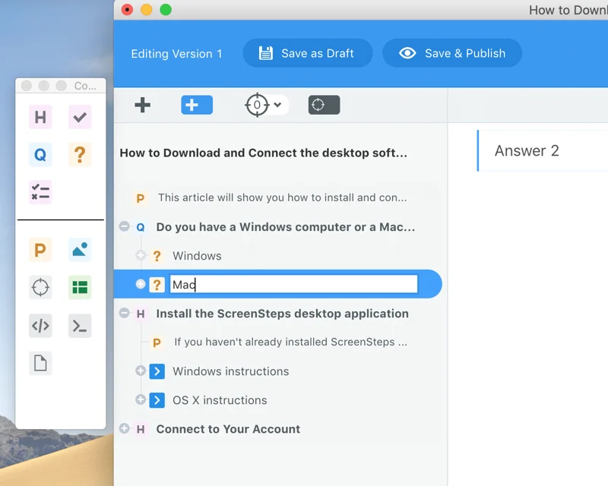Screen dimensions: 608x486
Task: Select the HTML code block in the palette
Action: tap(40, 326)
